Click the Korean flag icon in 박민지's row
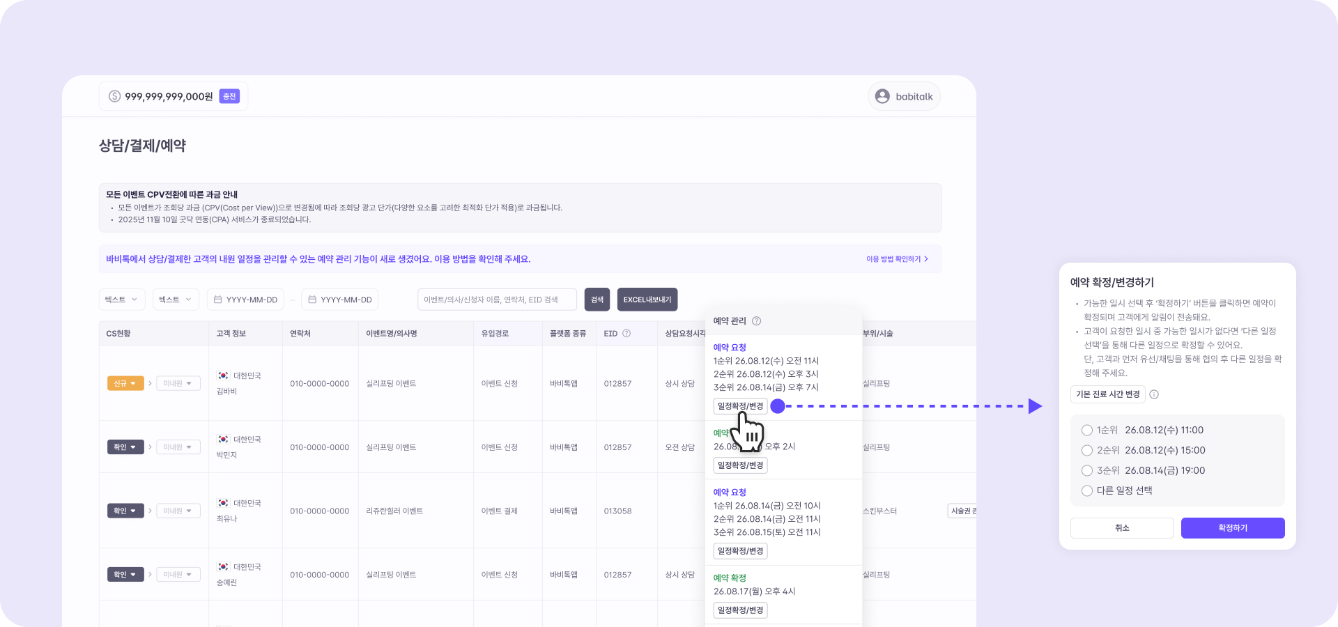Viewport: 1338px width, 627px height. click(x=223, y=440)
